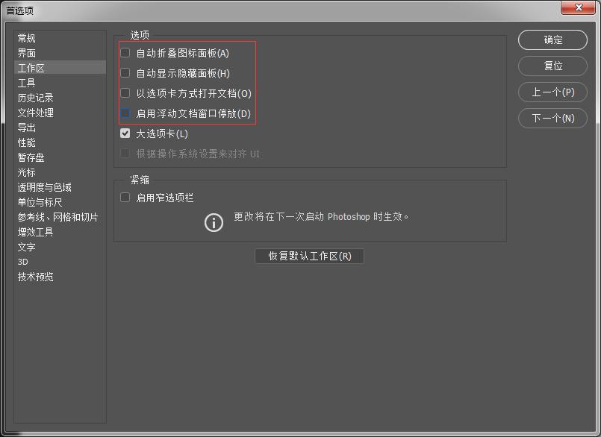Enable 自动折叠图标面板 checkbox

[x=125, y=52]
